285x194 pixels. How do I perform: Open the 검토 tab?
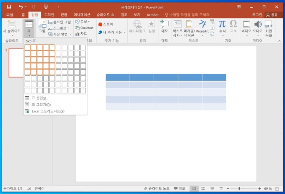tap(124, 15)
